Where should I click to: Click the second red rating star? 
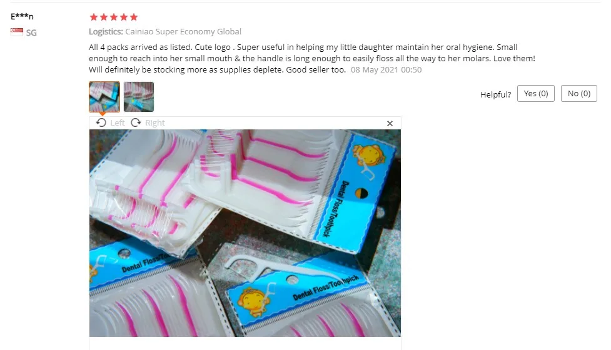104,17
